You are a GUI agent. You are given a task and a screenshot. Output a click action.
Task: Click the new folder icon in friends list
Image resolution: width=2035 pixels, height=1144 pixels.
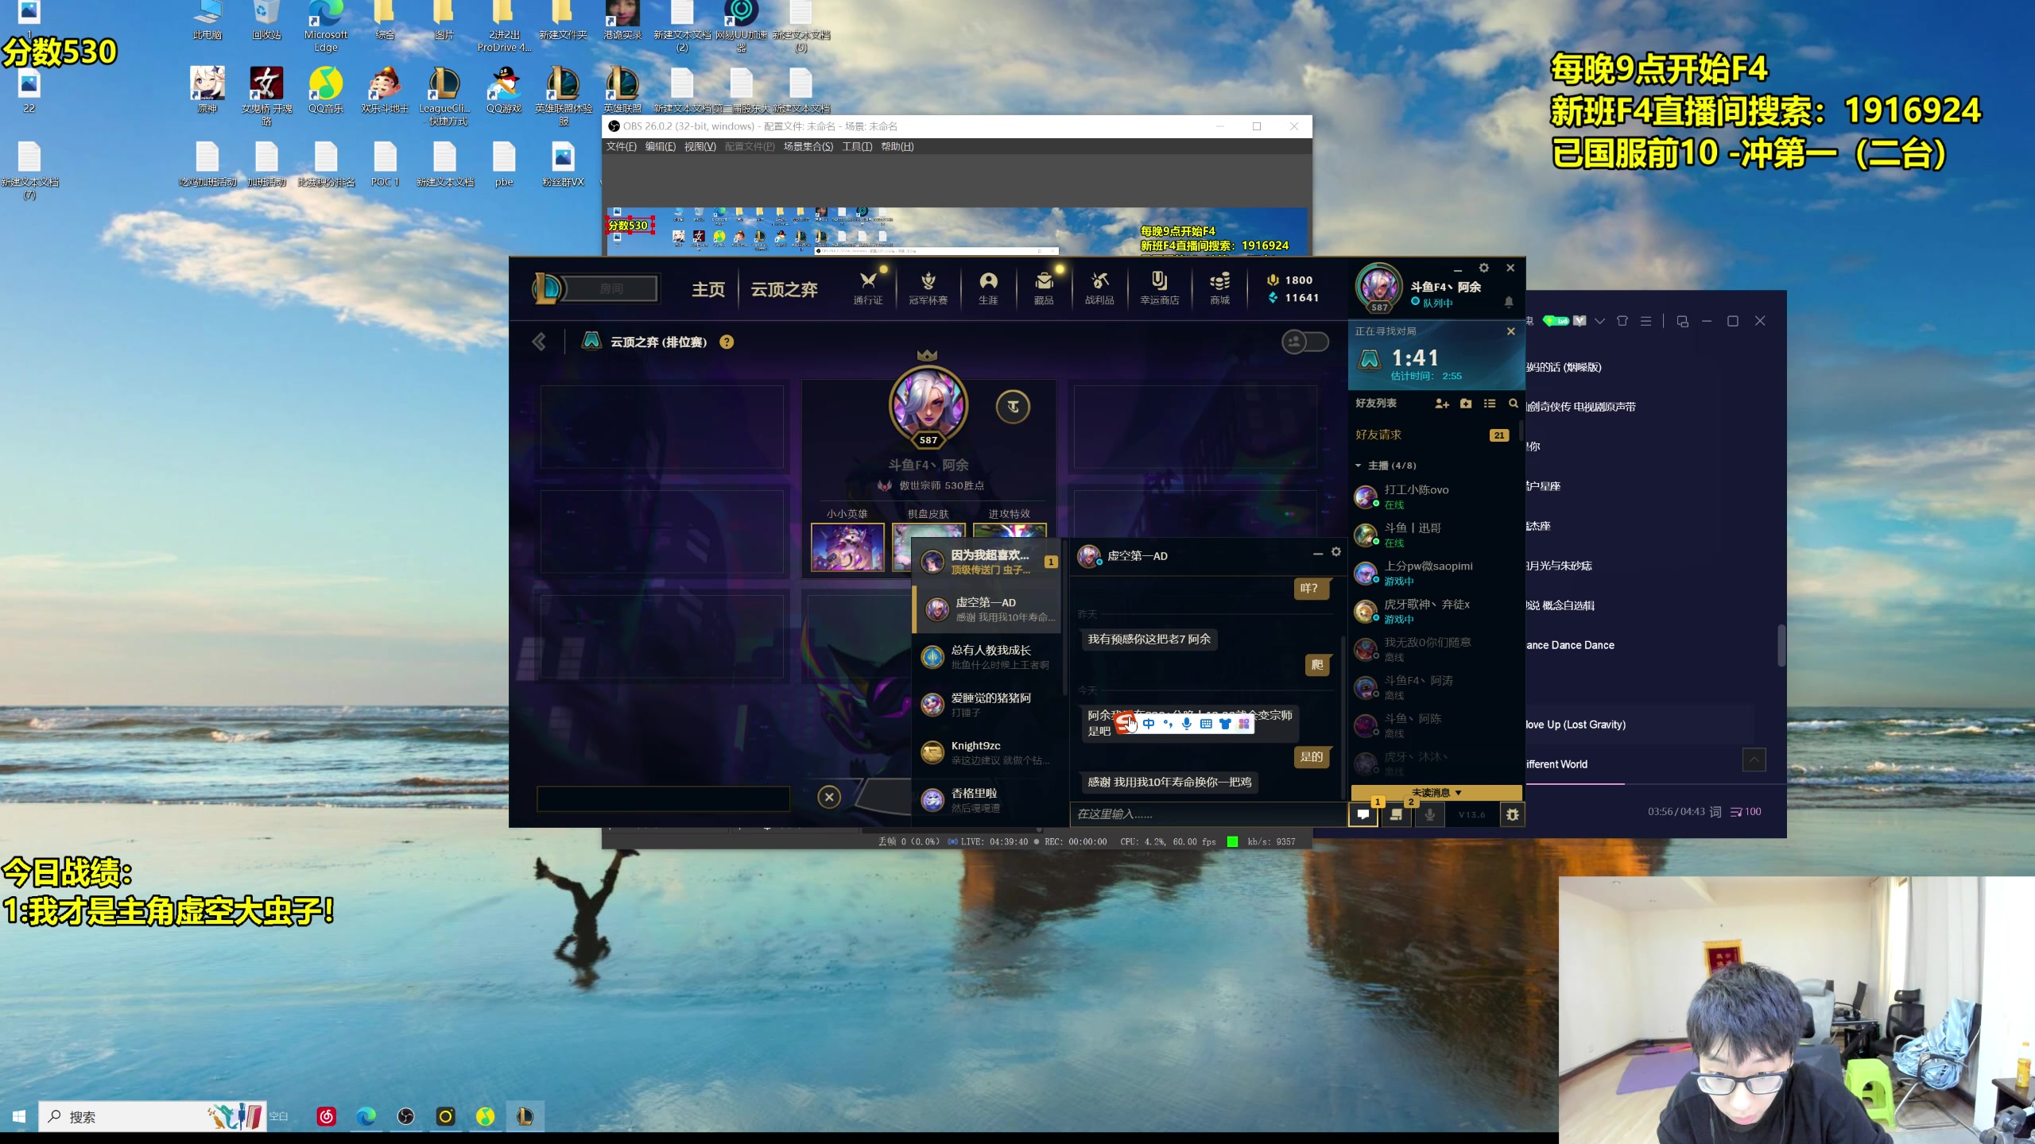click(x=1466, y=404)
